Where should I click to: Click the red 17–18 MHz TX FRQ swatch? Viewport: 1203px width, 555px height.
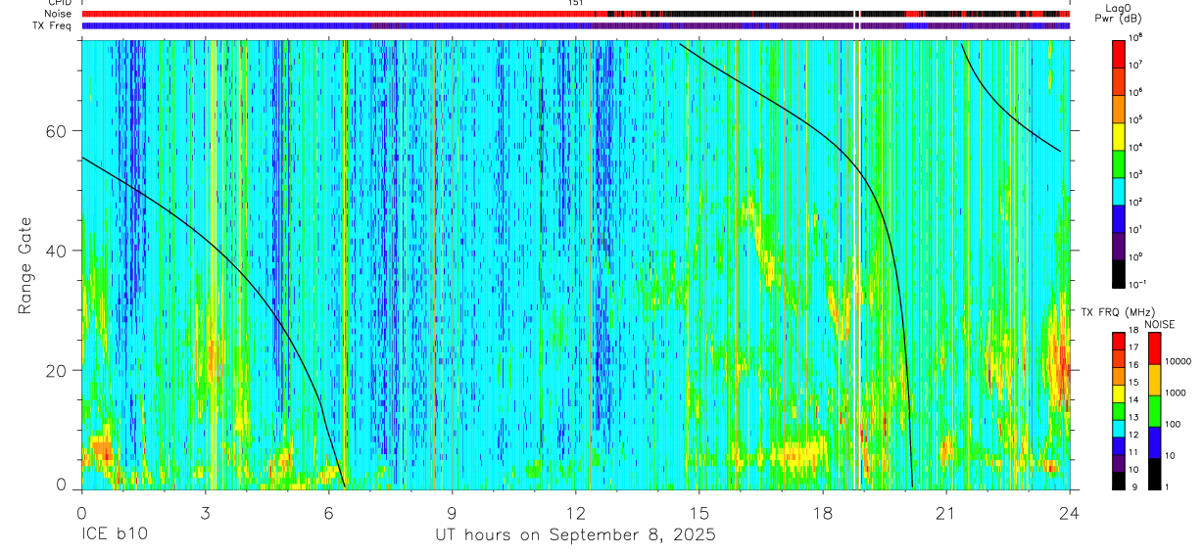coord(1119,341)
